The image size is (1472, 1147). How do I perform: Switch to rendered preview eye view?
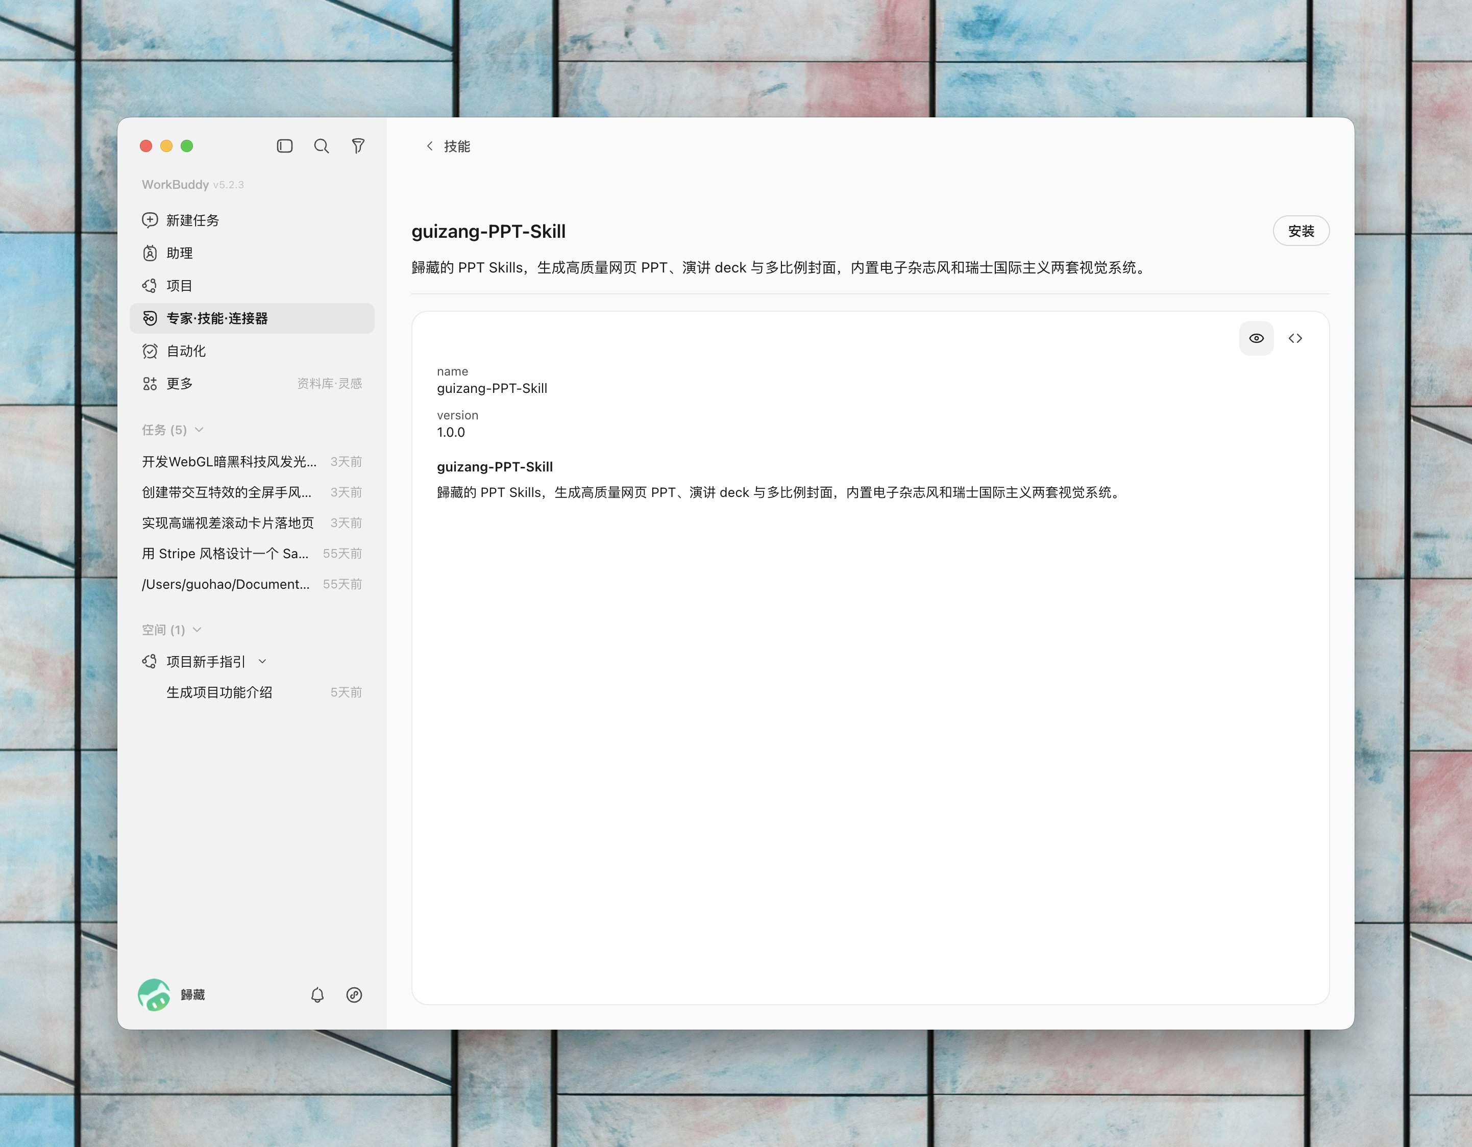point(1256,338)
